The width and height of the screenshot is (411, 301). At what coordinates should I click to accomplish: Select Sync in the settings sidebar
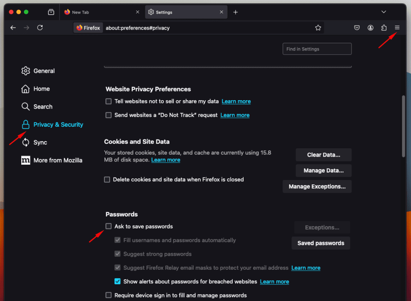point(40,142)
